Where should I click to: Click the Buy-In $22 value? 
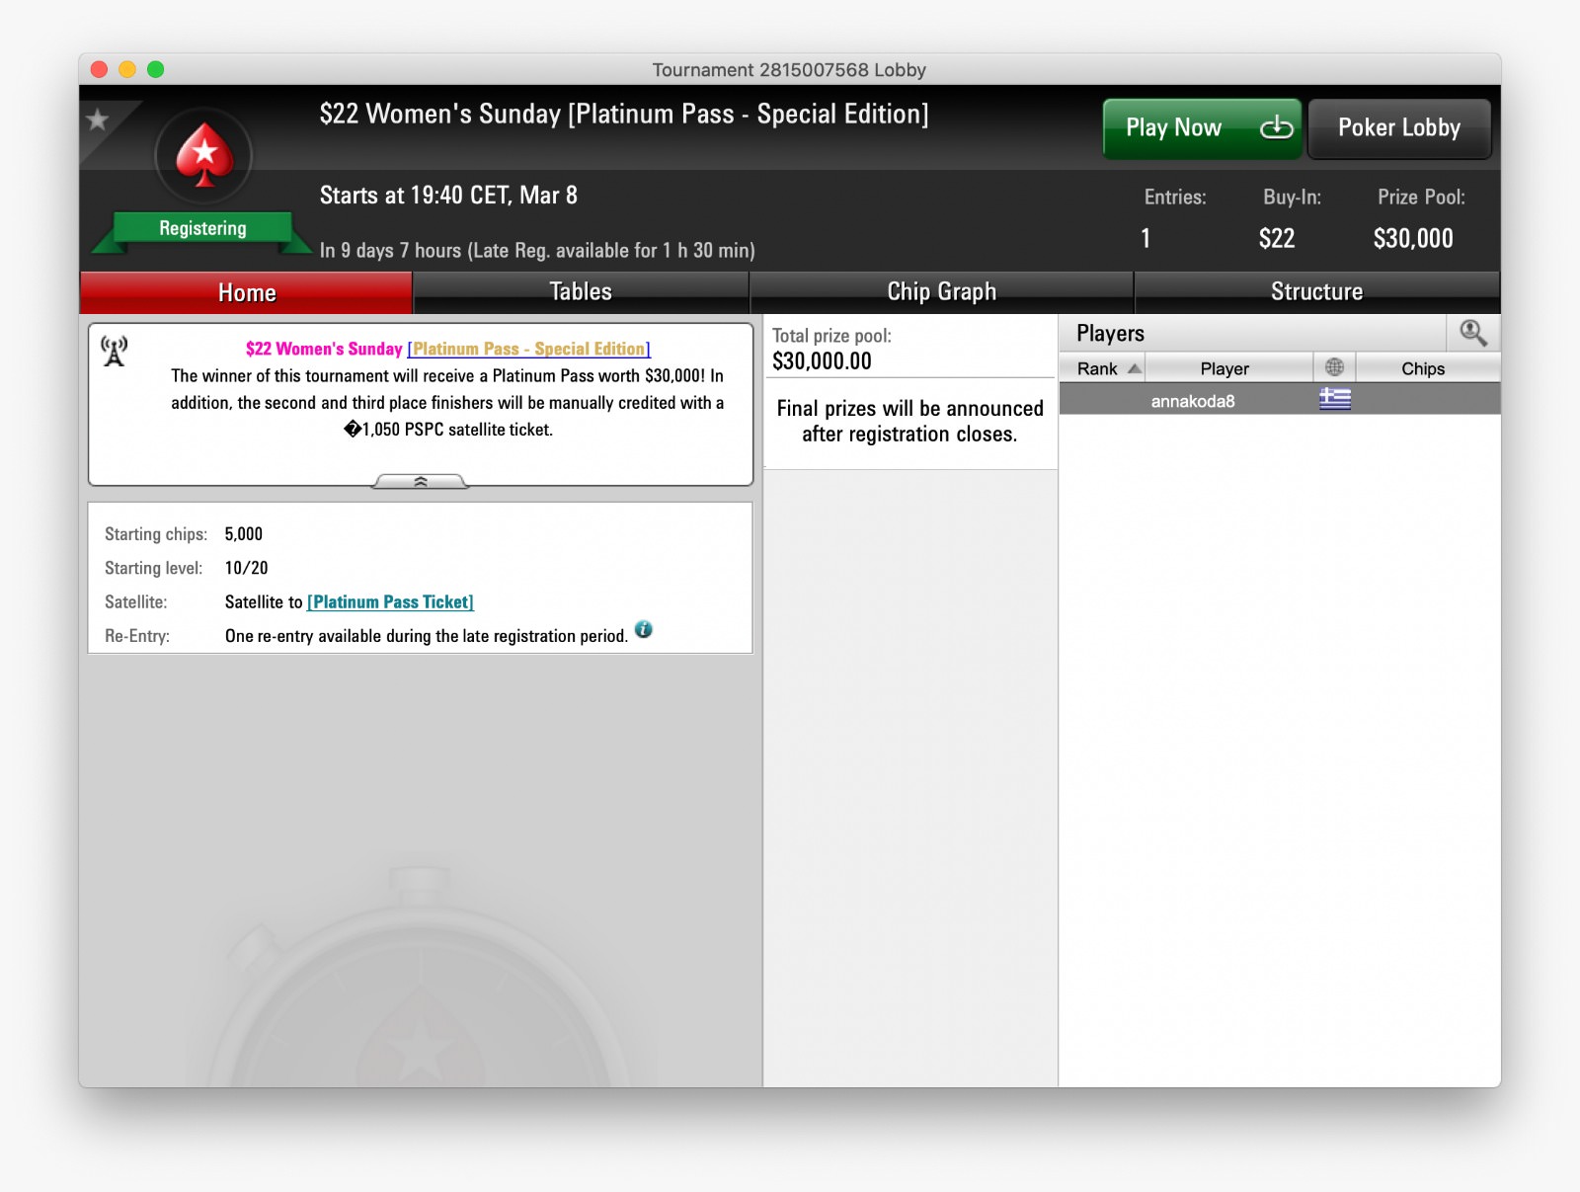click(x=1277, y=238)
